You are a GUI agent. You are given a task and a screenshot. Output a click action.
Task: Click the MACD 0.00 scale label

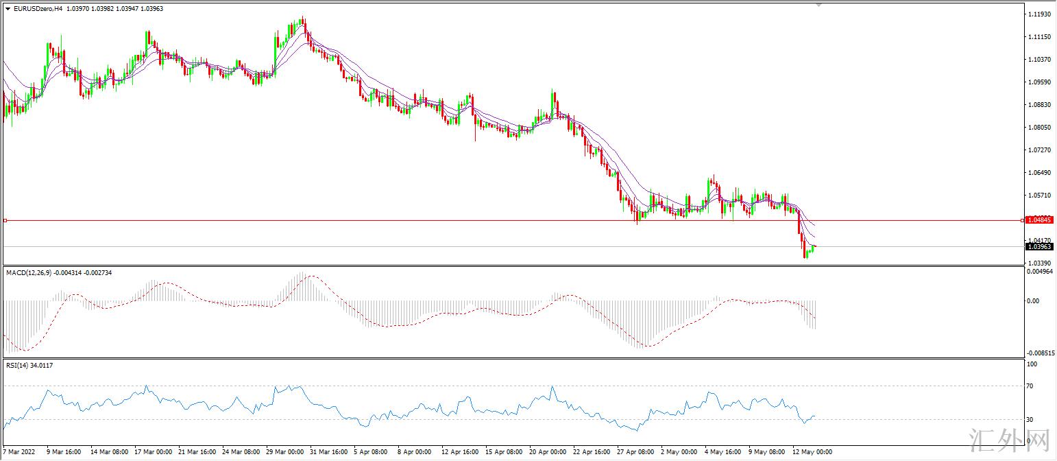coord(1032,300)
